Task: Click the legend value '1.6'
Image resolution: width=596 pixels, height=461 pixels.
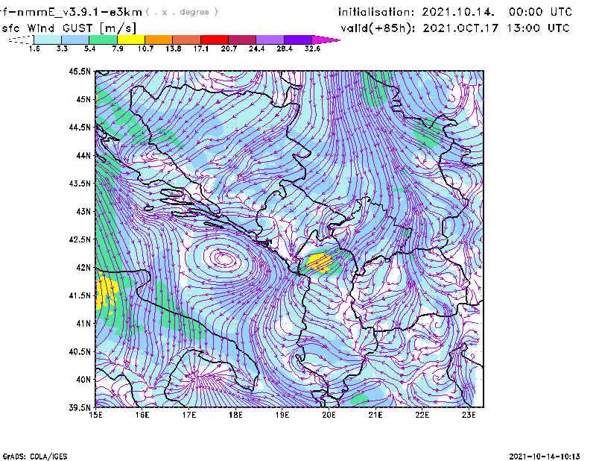Action: (x=34, y=48)
